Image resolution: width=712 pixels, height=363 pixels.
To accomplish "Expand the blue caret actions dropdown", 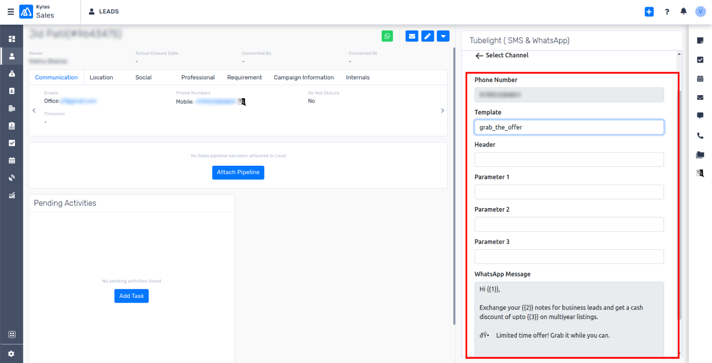I will [x=443, y=36].
